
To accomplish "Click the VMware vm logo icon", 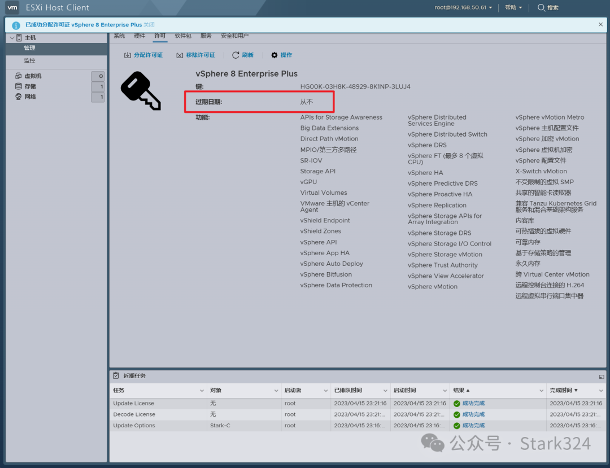I will [12, 7].
